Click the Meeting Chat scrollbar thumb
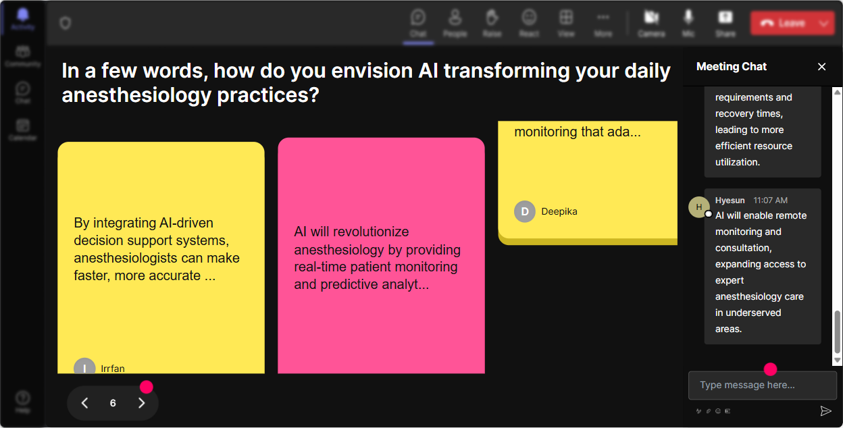 click(x=838, y=331)
